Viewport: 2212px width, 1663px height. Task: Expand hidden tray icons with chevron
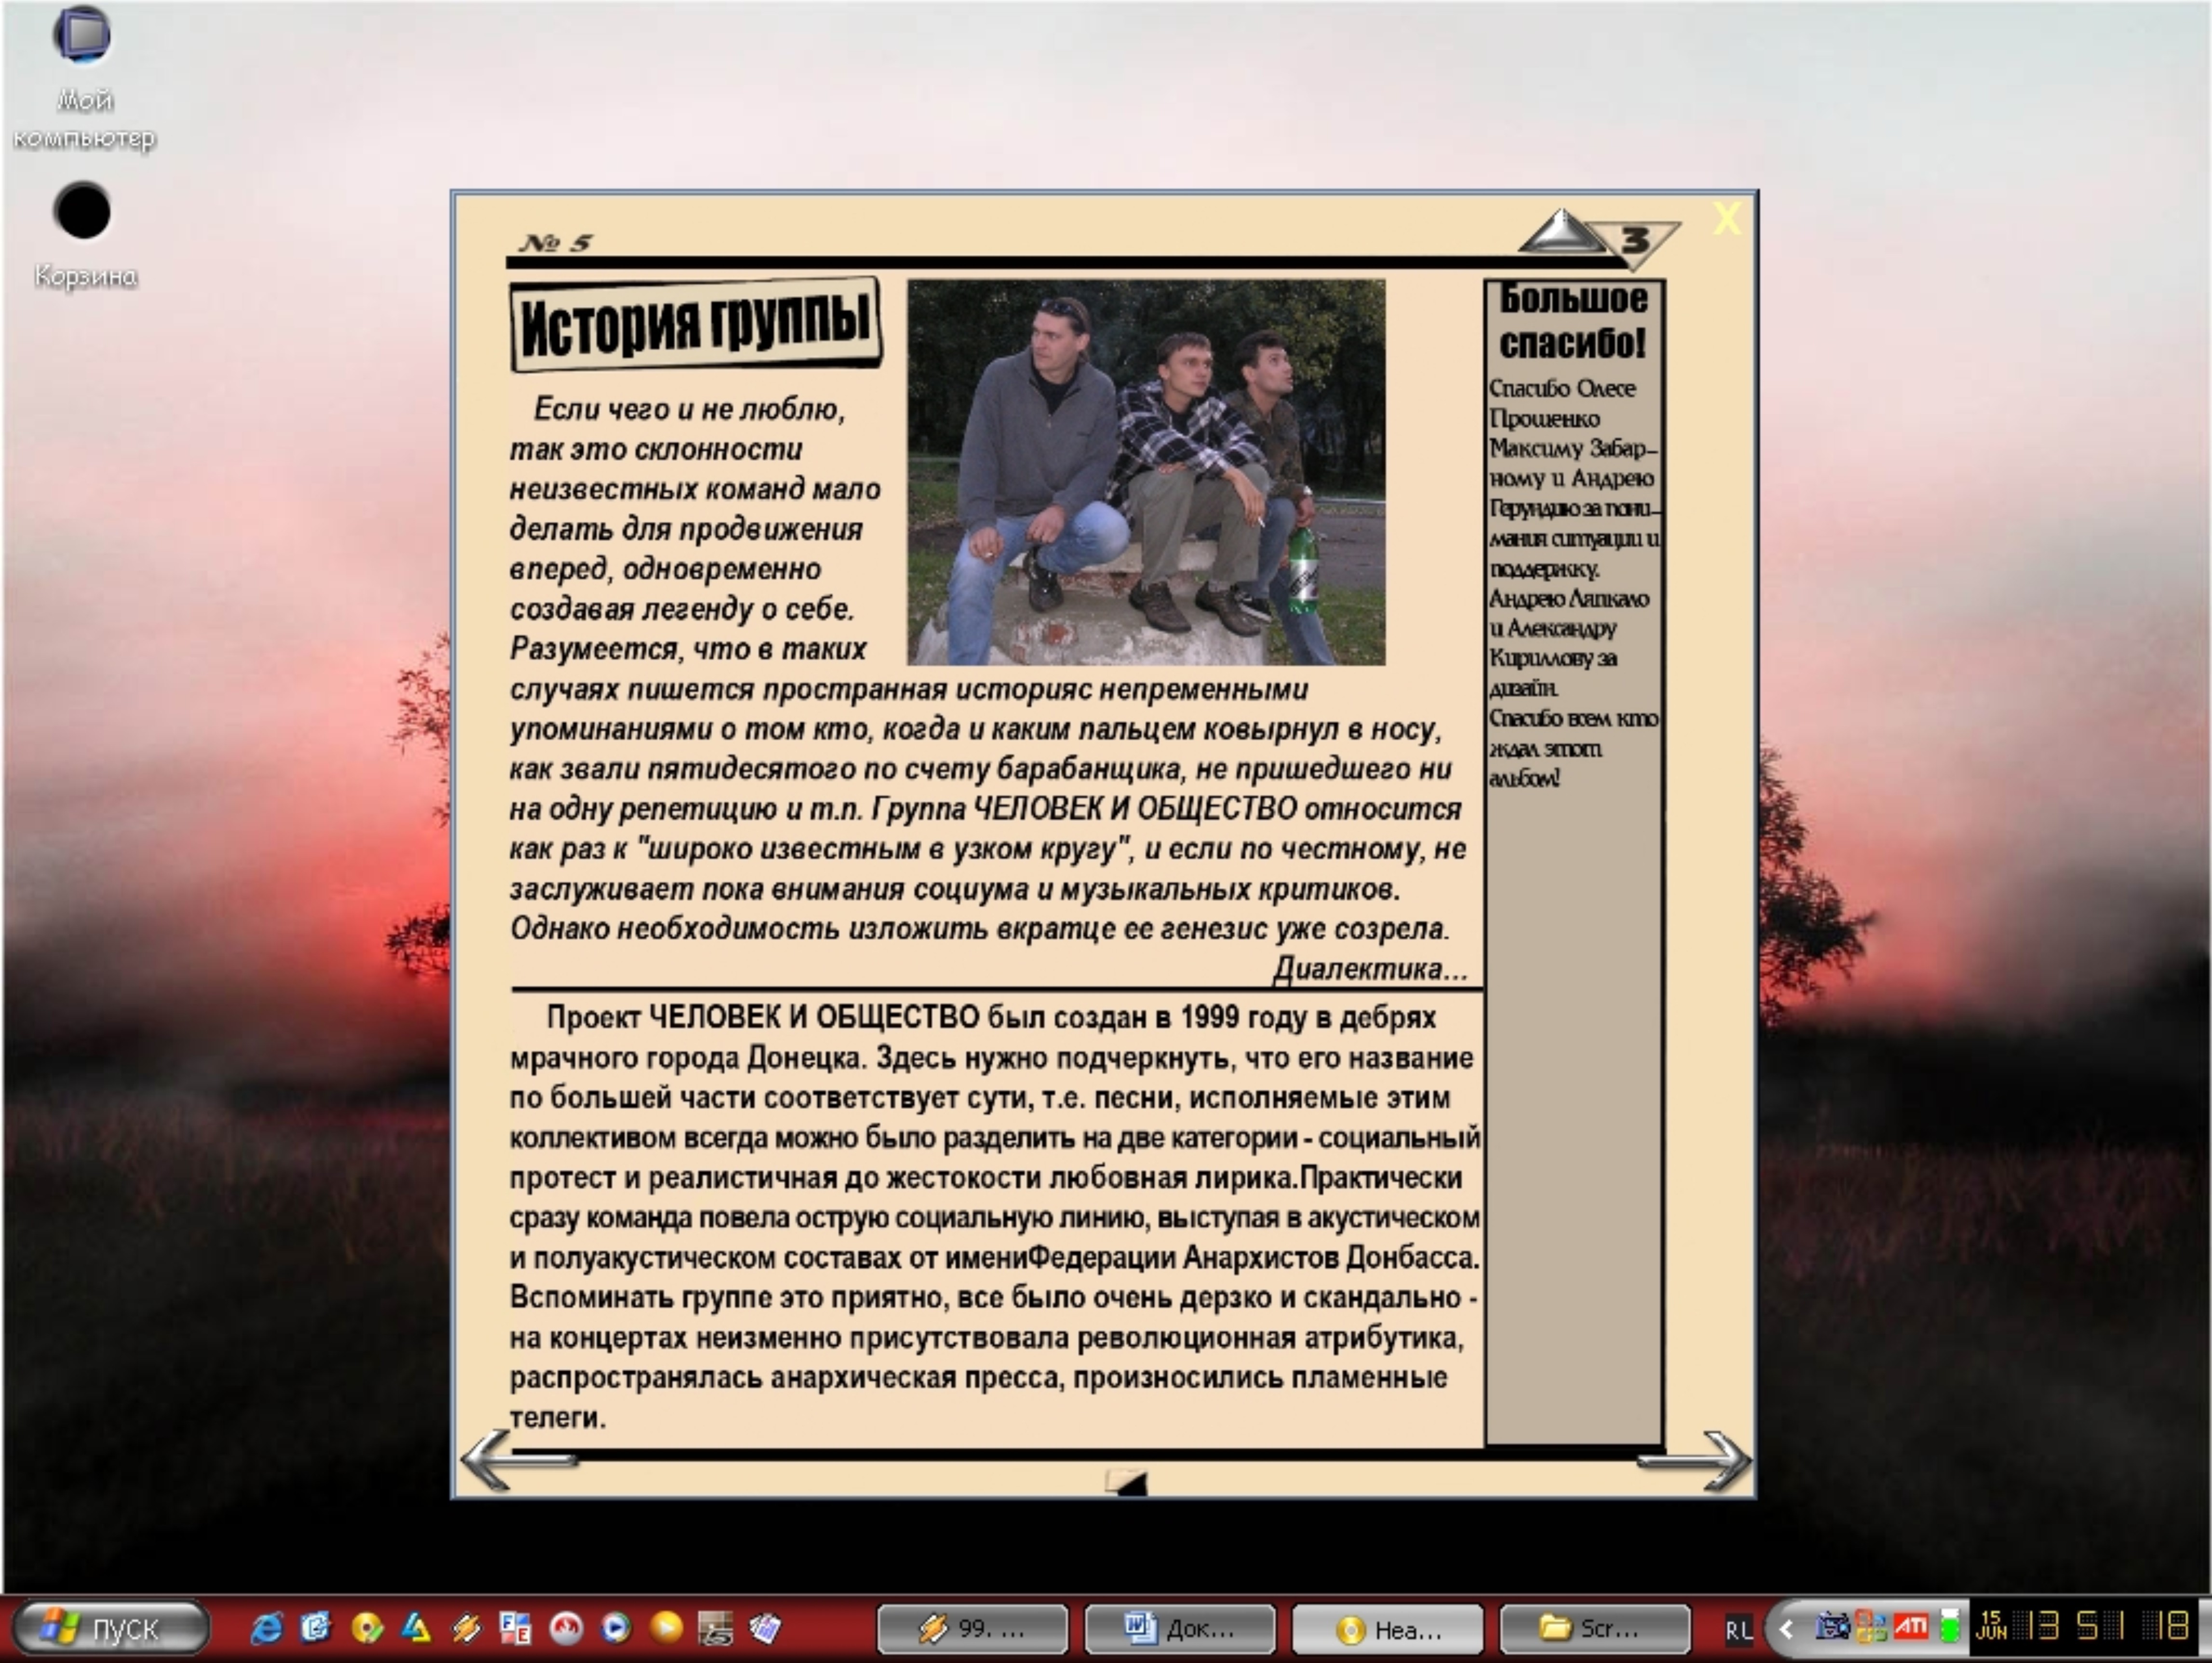[x=1785, y=1629]
